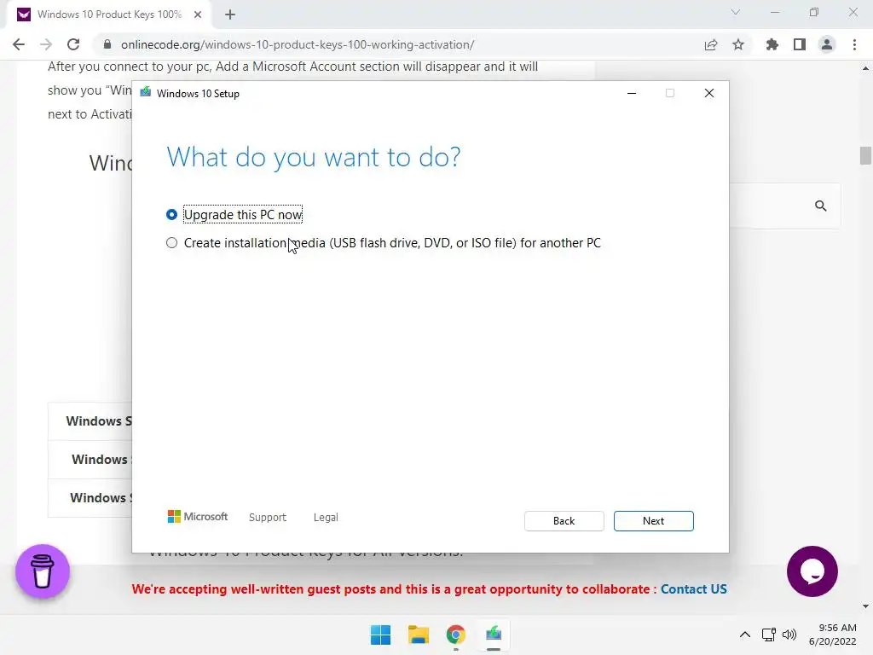Go back in Chrome browser
The height and width of the screenshot is (655, 873).
[x=19, y=44]
